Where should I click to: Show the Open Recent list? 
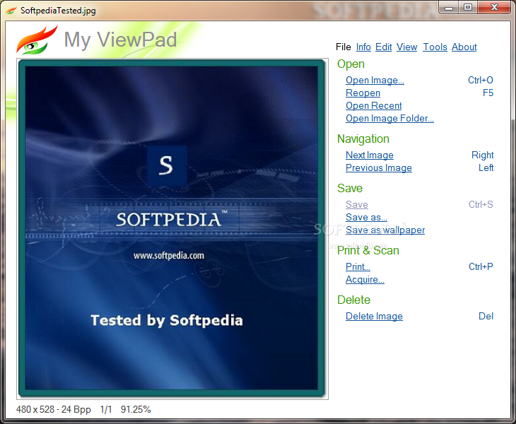click(x=373, y=105)
